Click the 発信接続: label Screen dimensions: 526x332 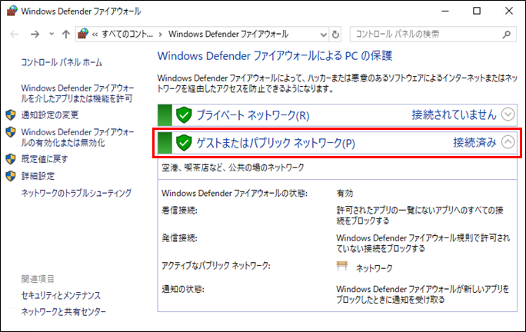[179, 238]
